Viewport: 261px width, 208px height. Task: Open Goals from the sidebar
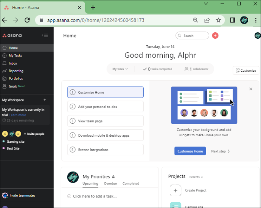27,86
